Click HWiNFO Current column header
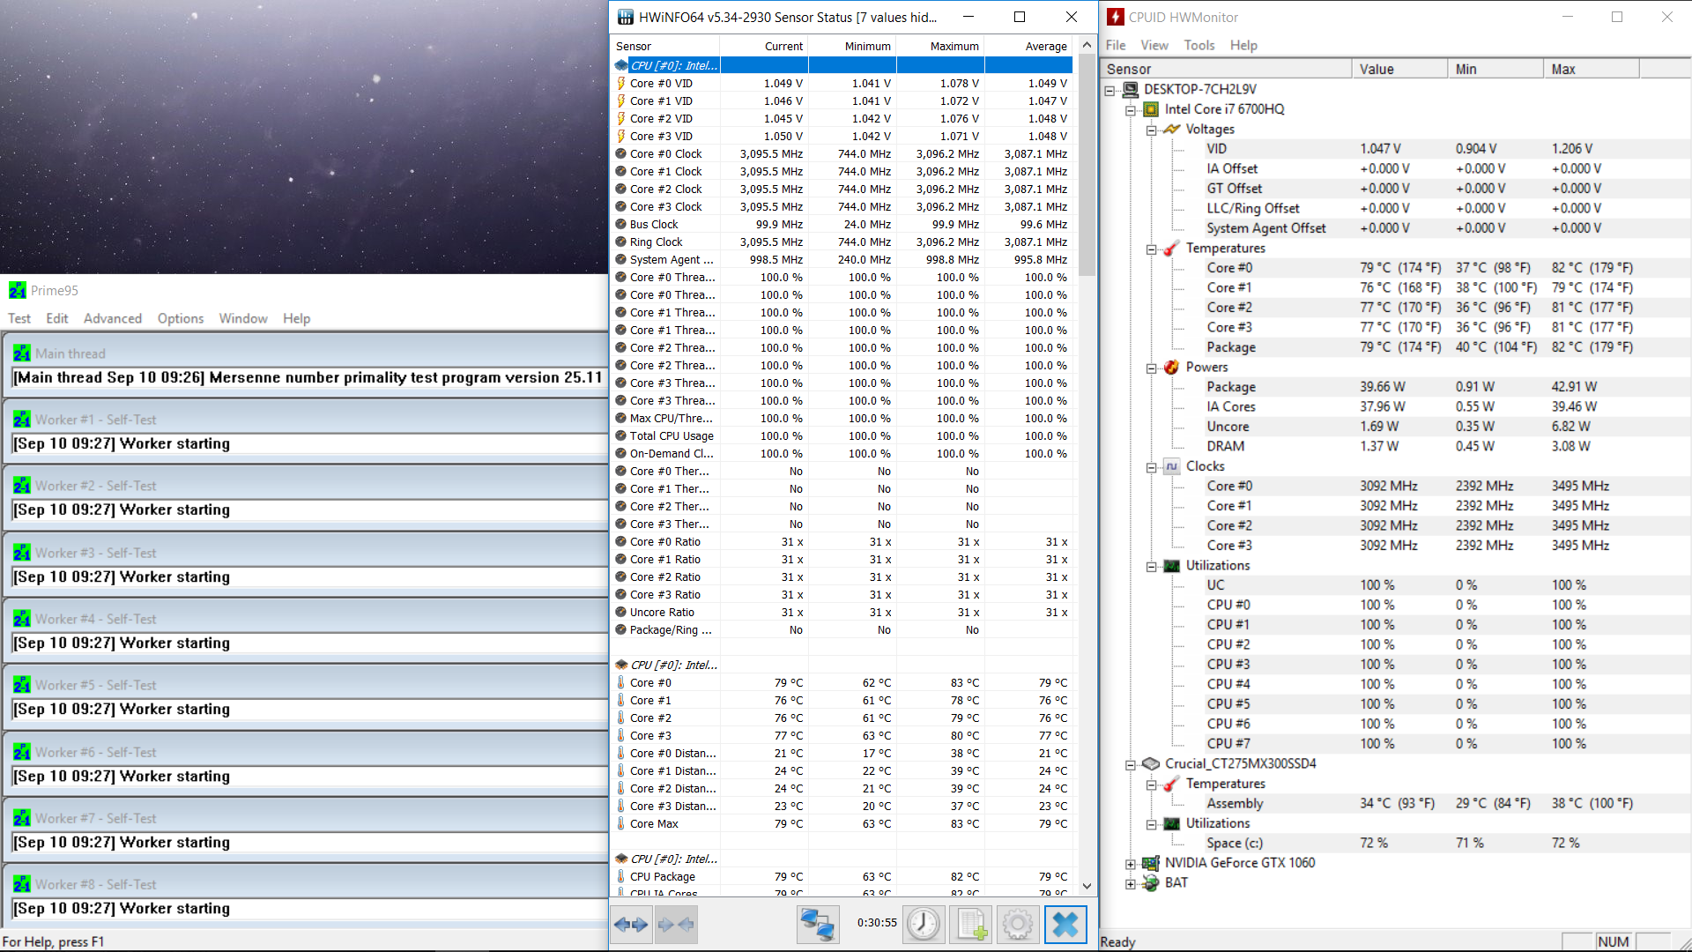This screenshot has height=952, width=1692. click(x=764, y=46)
